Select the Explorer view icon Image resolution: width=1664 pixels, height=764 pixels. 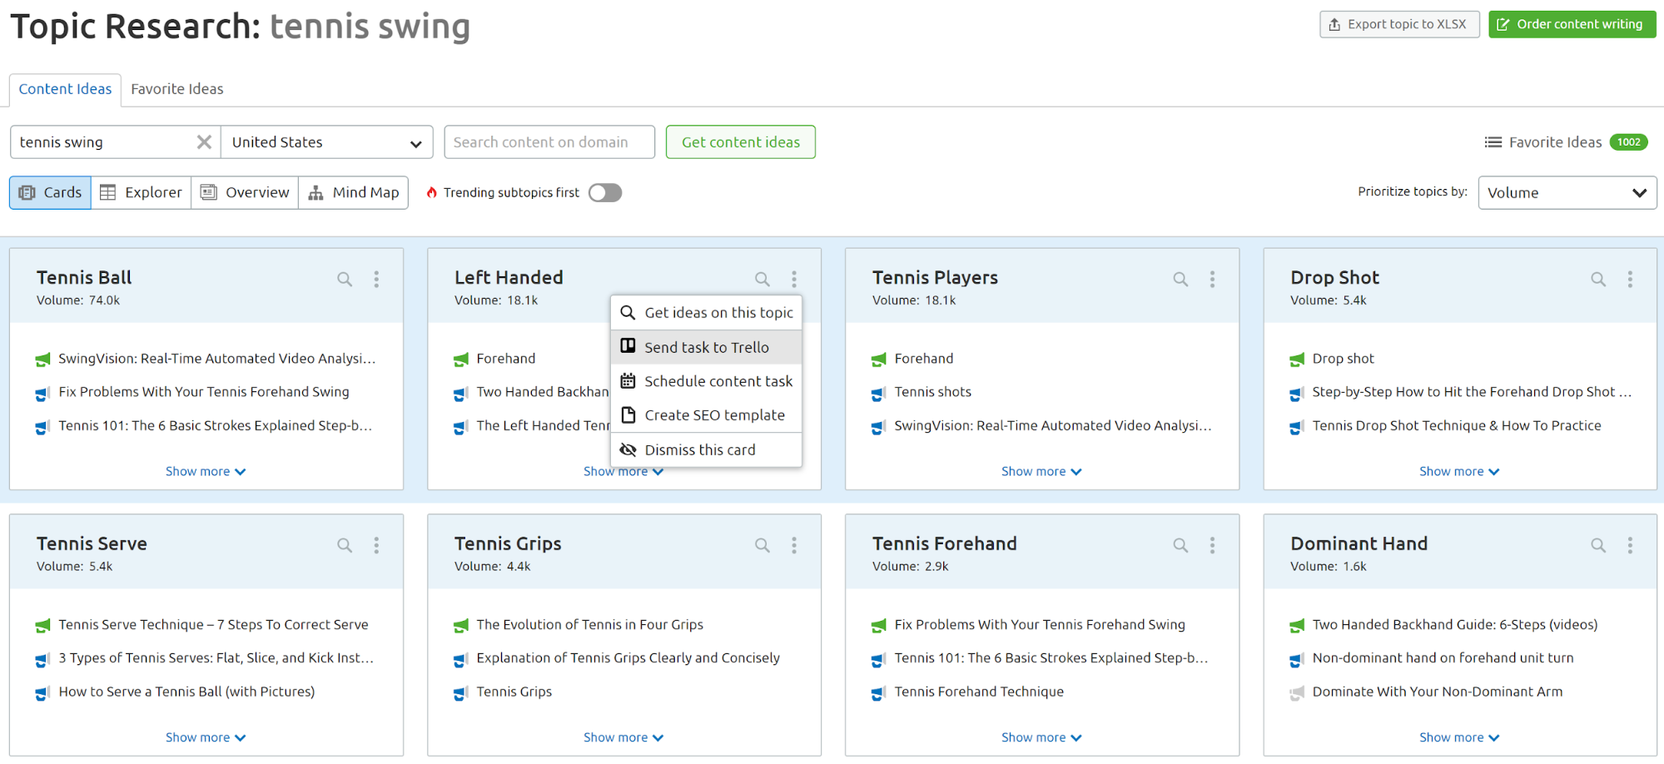(x=140, y=192)
